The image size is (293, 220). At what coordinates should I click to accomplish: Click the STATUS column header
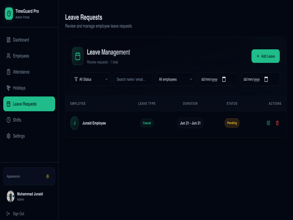coord(232,104)
